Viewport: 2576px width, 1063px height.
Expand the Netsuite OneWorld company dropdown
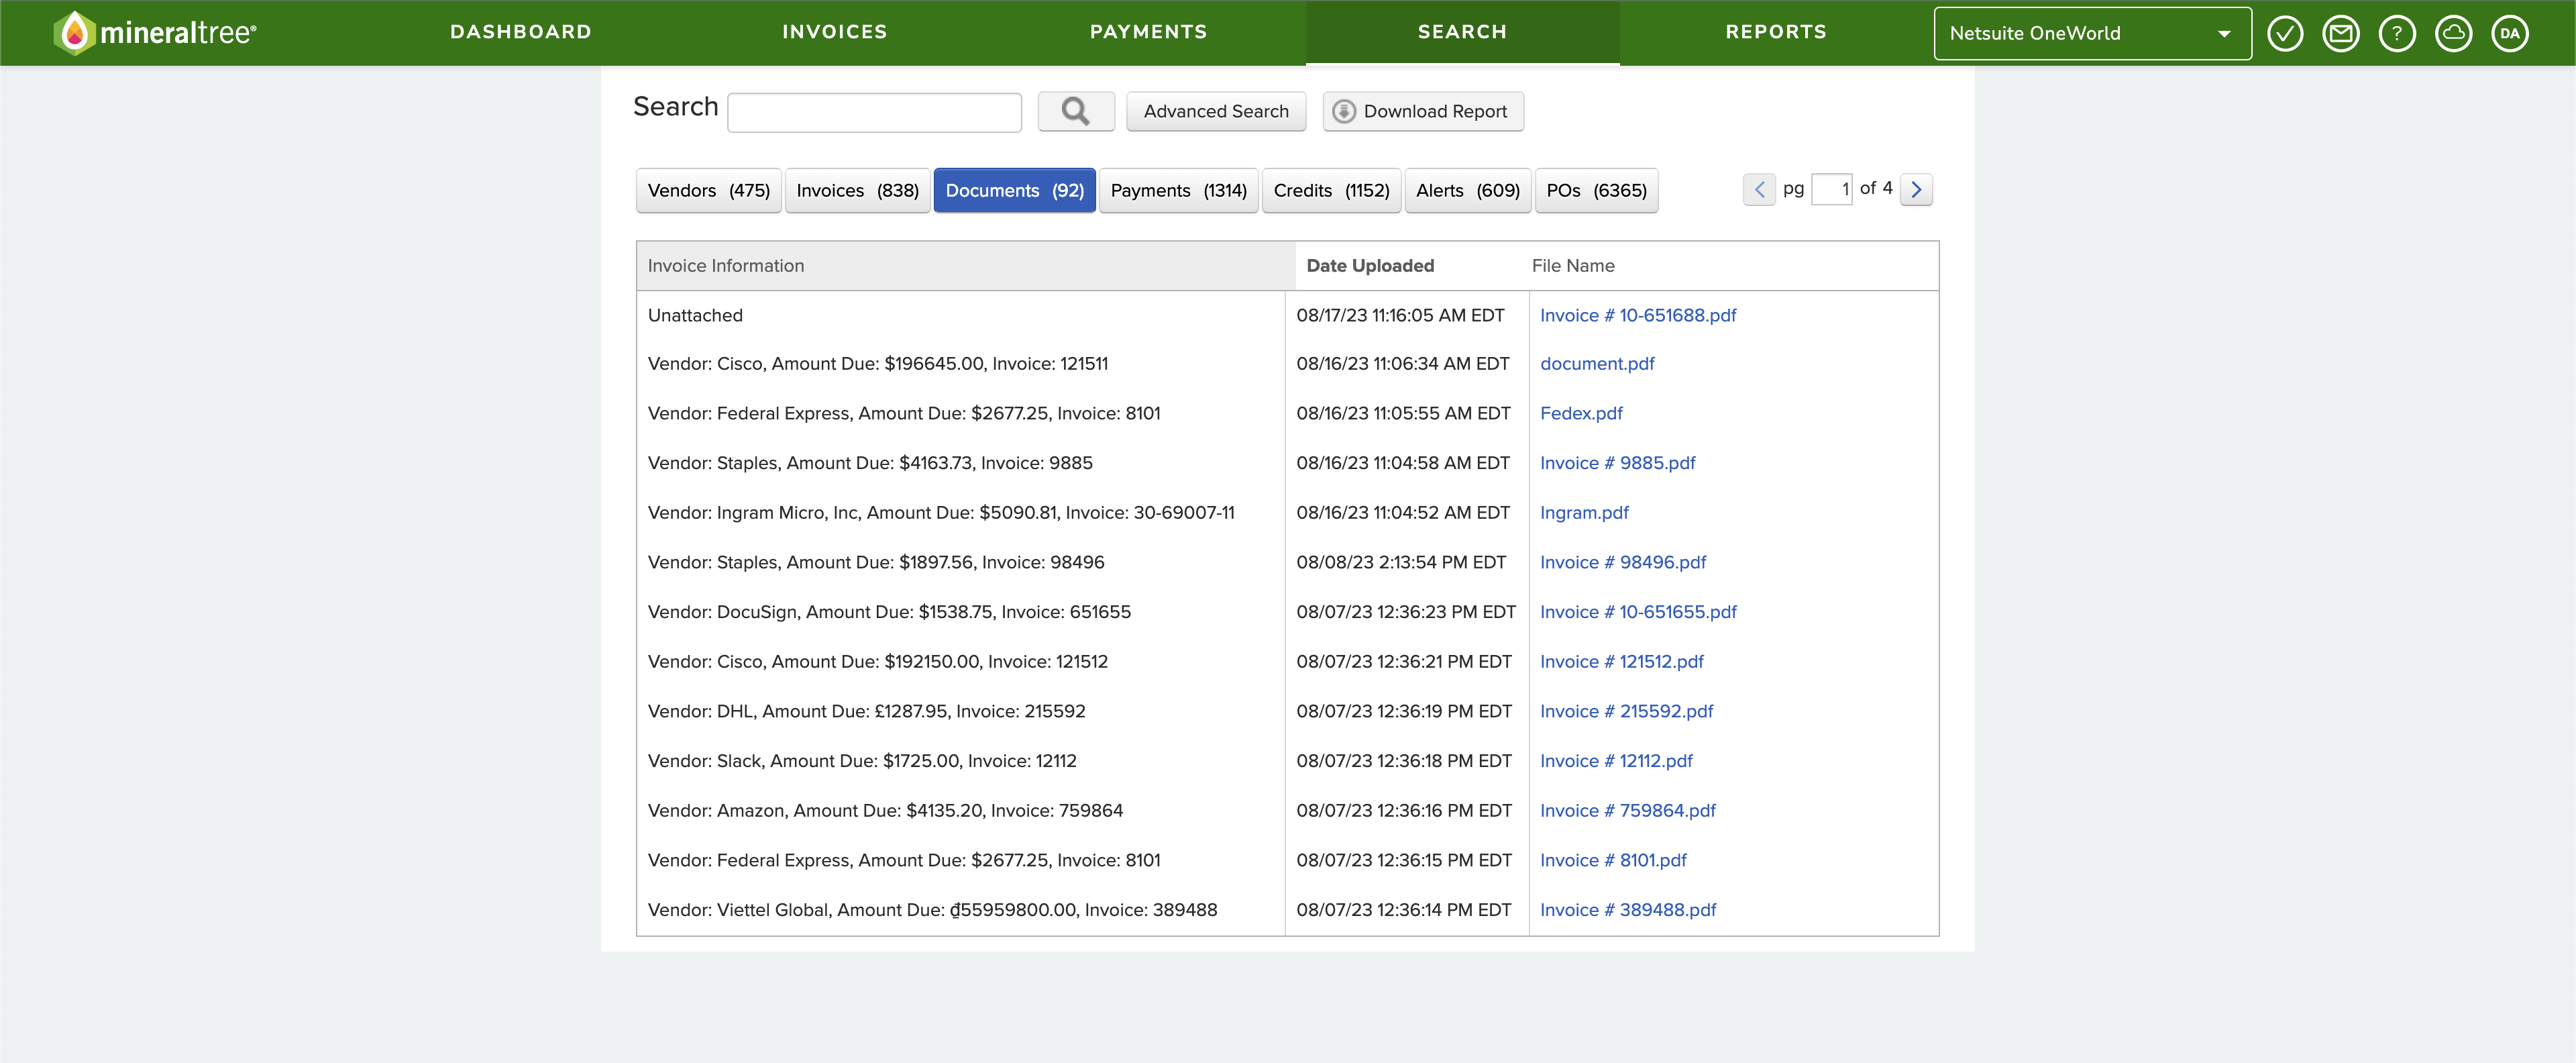click(x=2092, y=33)
